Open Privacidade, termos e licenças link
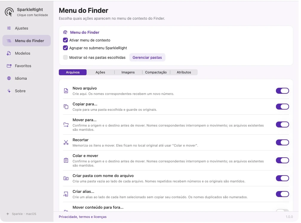Image resolution: width=301 pixels, height=223 pixels. pyautogui.click(x=82, y=217)
